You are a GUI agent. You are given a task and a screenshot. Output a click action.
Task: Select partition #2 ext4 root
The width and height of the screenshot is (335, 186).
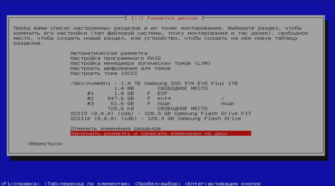point(161,98)
